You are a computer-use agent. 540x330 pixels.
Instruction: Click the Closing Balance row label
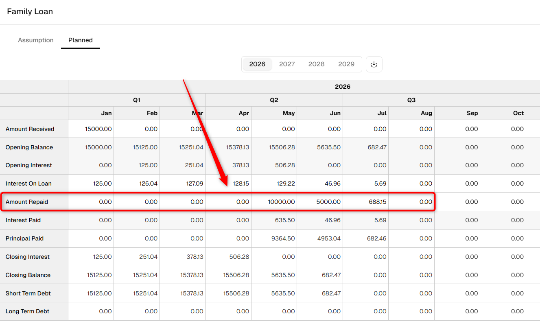pyautogui.click(x=28, y=275)
